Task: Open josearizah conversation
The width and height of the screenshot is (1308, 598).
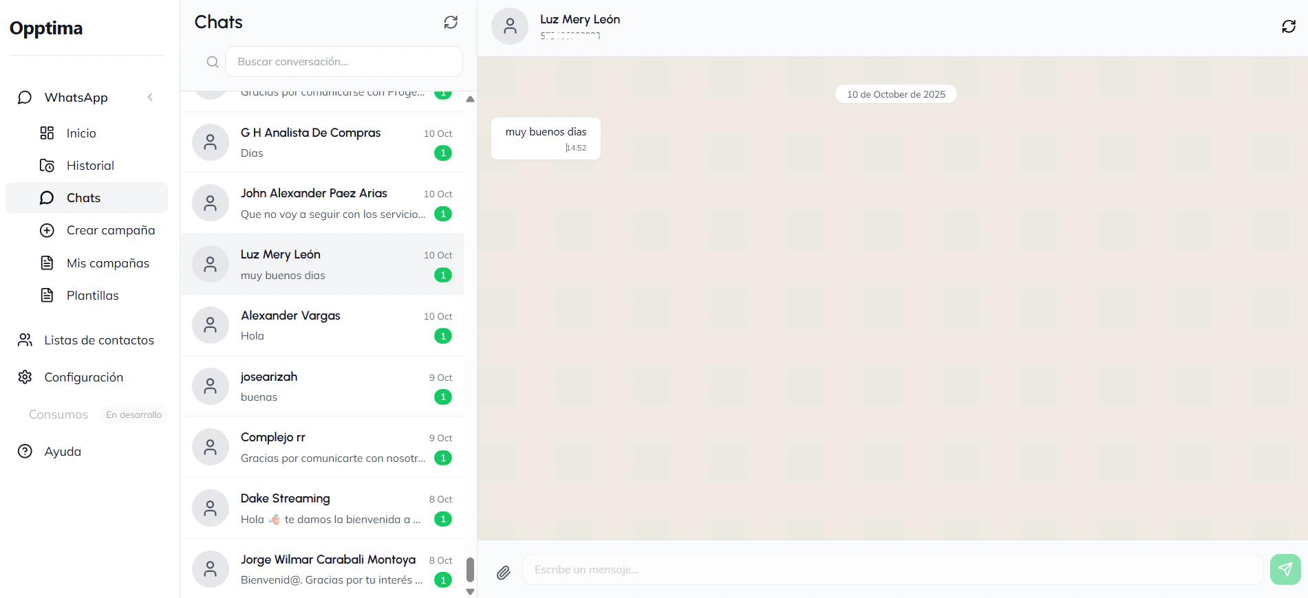Action: 322,386
